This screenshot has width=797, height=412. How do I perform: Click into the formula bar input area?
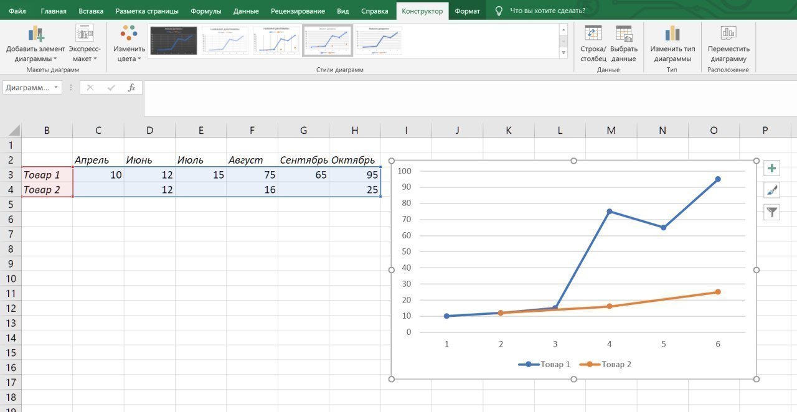[x=470, y=98]
